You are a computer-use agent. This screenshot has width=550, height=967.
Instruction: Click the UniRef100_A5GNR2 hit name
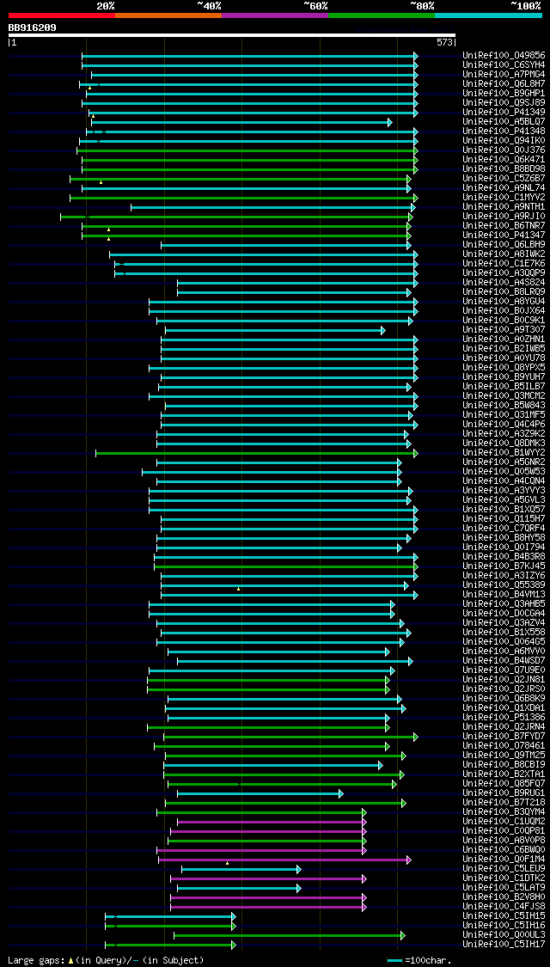point(504,462)
